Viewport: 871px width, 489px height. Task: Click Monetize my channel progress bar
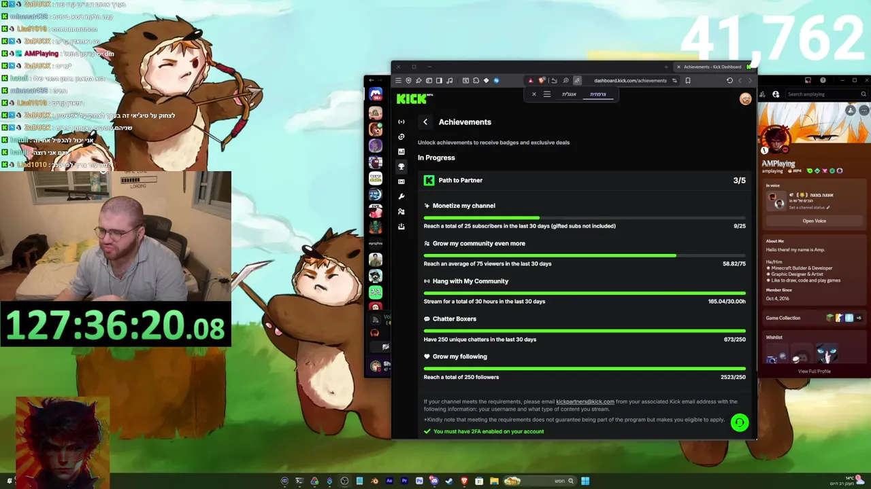[x=585, y=218]
